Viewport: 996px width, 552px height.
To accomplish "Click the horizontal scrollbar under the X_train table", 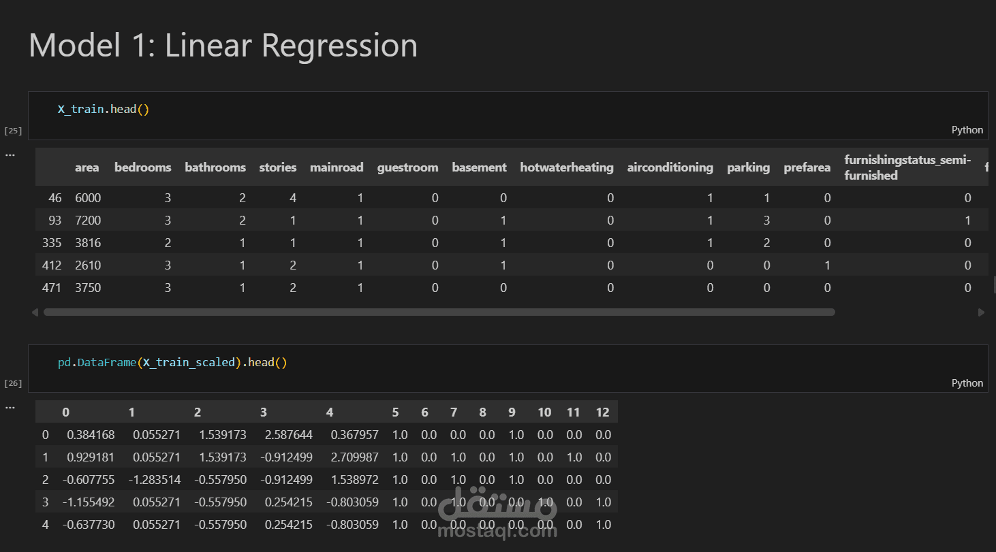I will pyautogui.click(x=439, y=312).
